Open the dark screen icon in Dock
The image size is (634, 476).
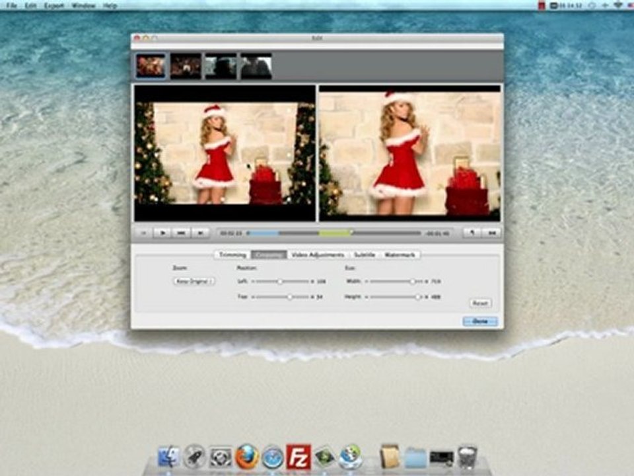pyautogui.click(x=441, y=457)
